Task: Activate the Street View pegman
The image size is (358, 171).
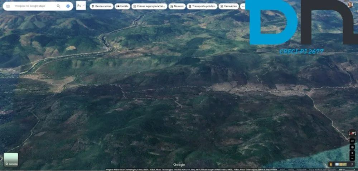Action: 331,165
